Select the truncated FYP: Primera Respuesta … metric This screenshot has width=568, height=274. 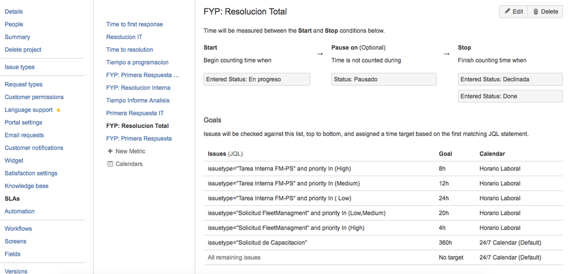click(143, 75)
